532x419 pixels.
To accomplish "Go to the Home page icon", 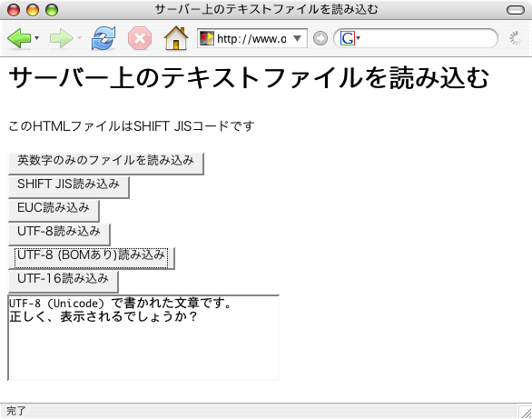I will pyautogui.click(x=176, y=38).
